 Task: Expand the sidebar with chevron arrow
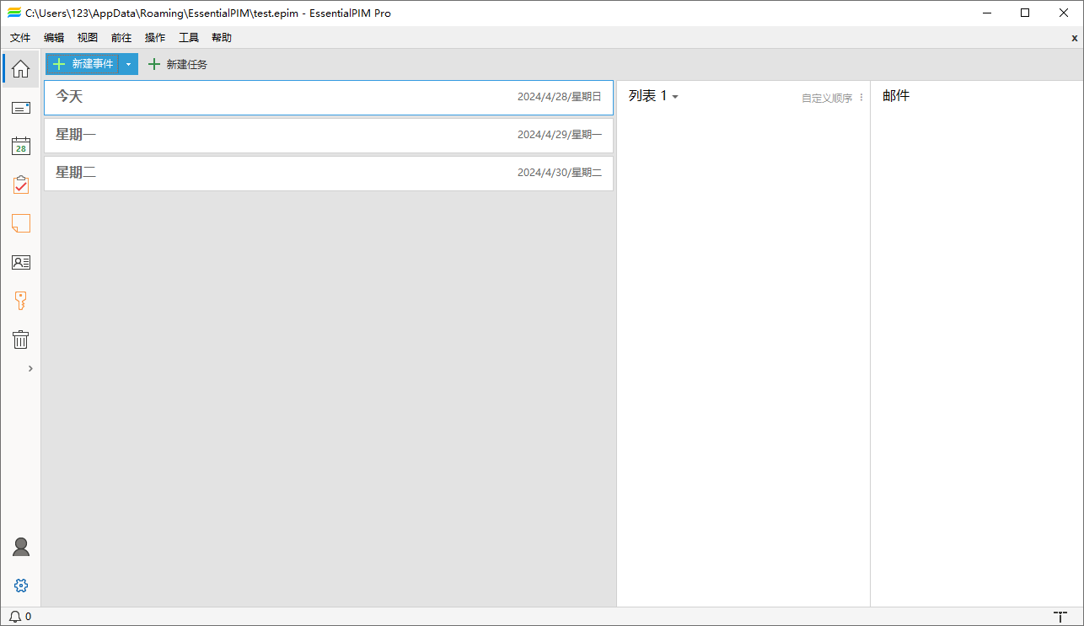point(30,368)
